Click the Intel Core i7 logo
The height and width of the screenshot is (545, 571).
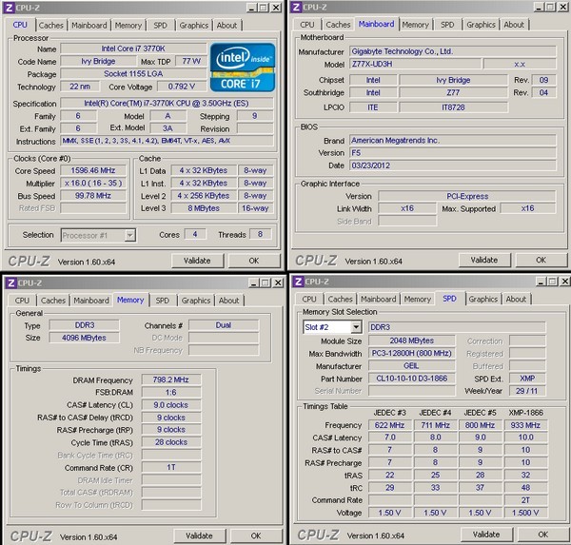tap(243, 68)
